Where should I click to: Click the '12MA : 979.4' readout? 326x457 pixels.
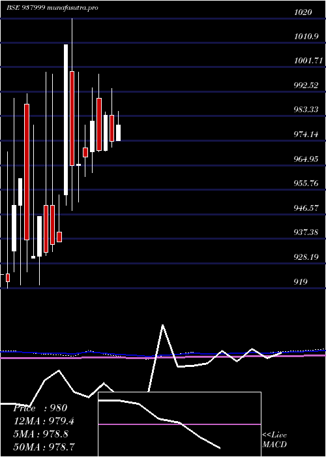(44, 421)
